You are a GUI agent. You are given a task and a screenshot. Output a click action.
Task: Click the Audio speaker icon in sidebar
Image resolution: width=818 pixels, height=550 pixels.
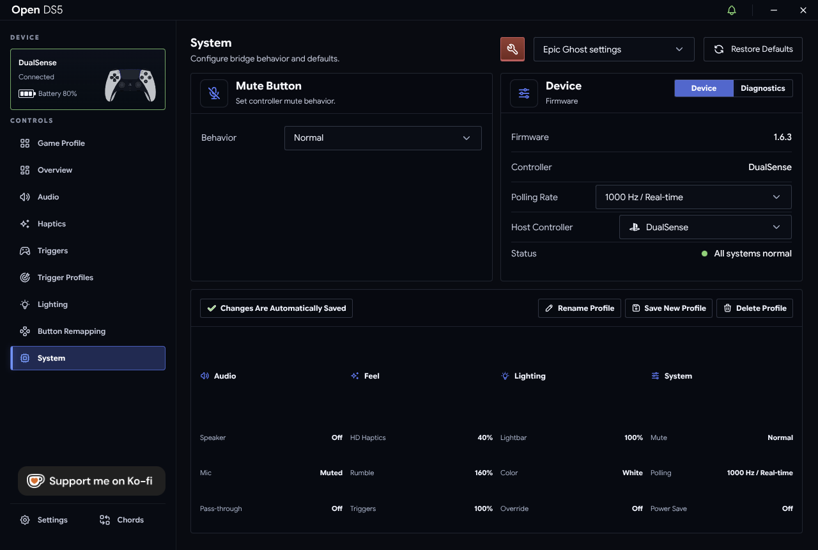point(25,197)
